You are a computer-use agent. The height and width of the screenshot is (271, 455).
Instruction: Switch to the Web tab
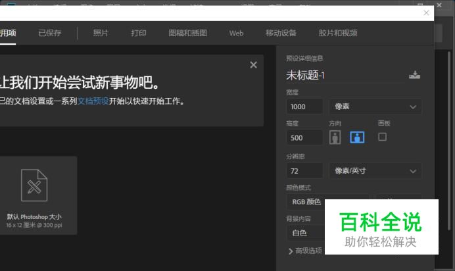point(236,34)
